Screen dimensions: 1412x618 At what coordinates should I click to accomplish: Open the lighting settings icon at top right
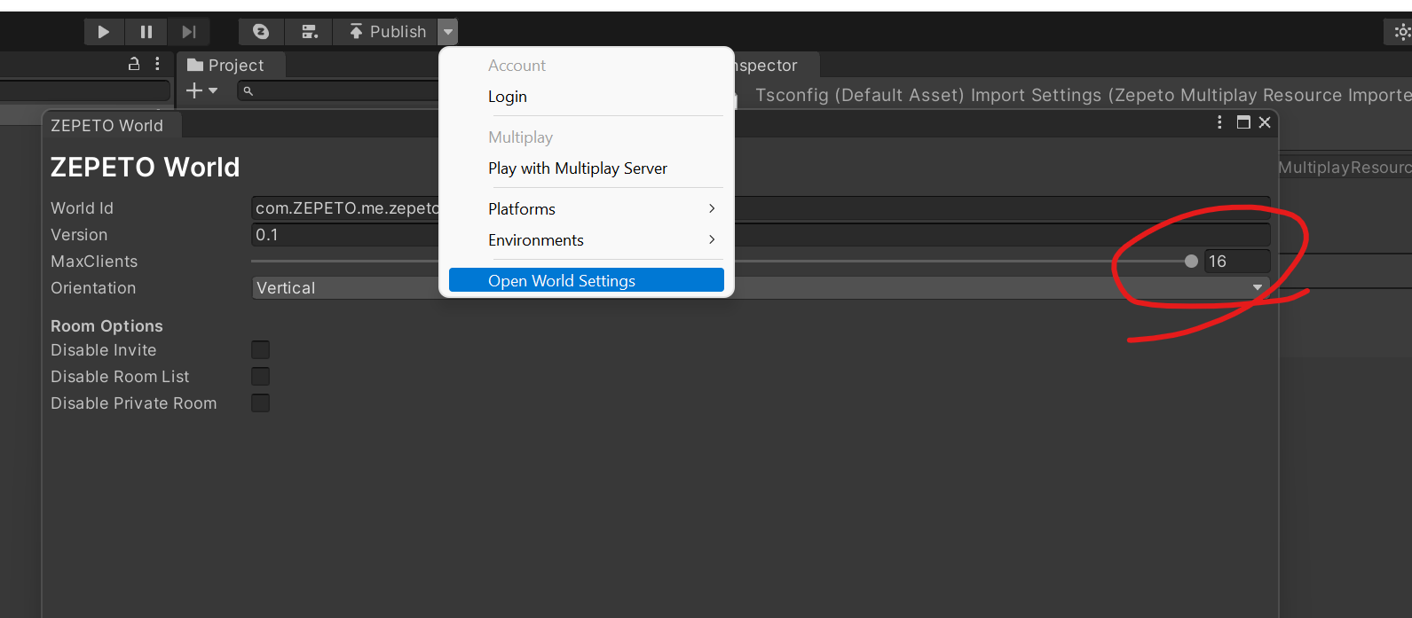[1402, 32]
